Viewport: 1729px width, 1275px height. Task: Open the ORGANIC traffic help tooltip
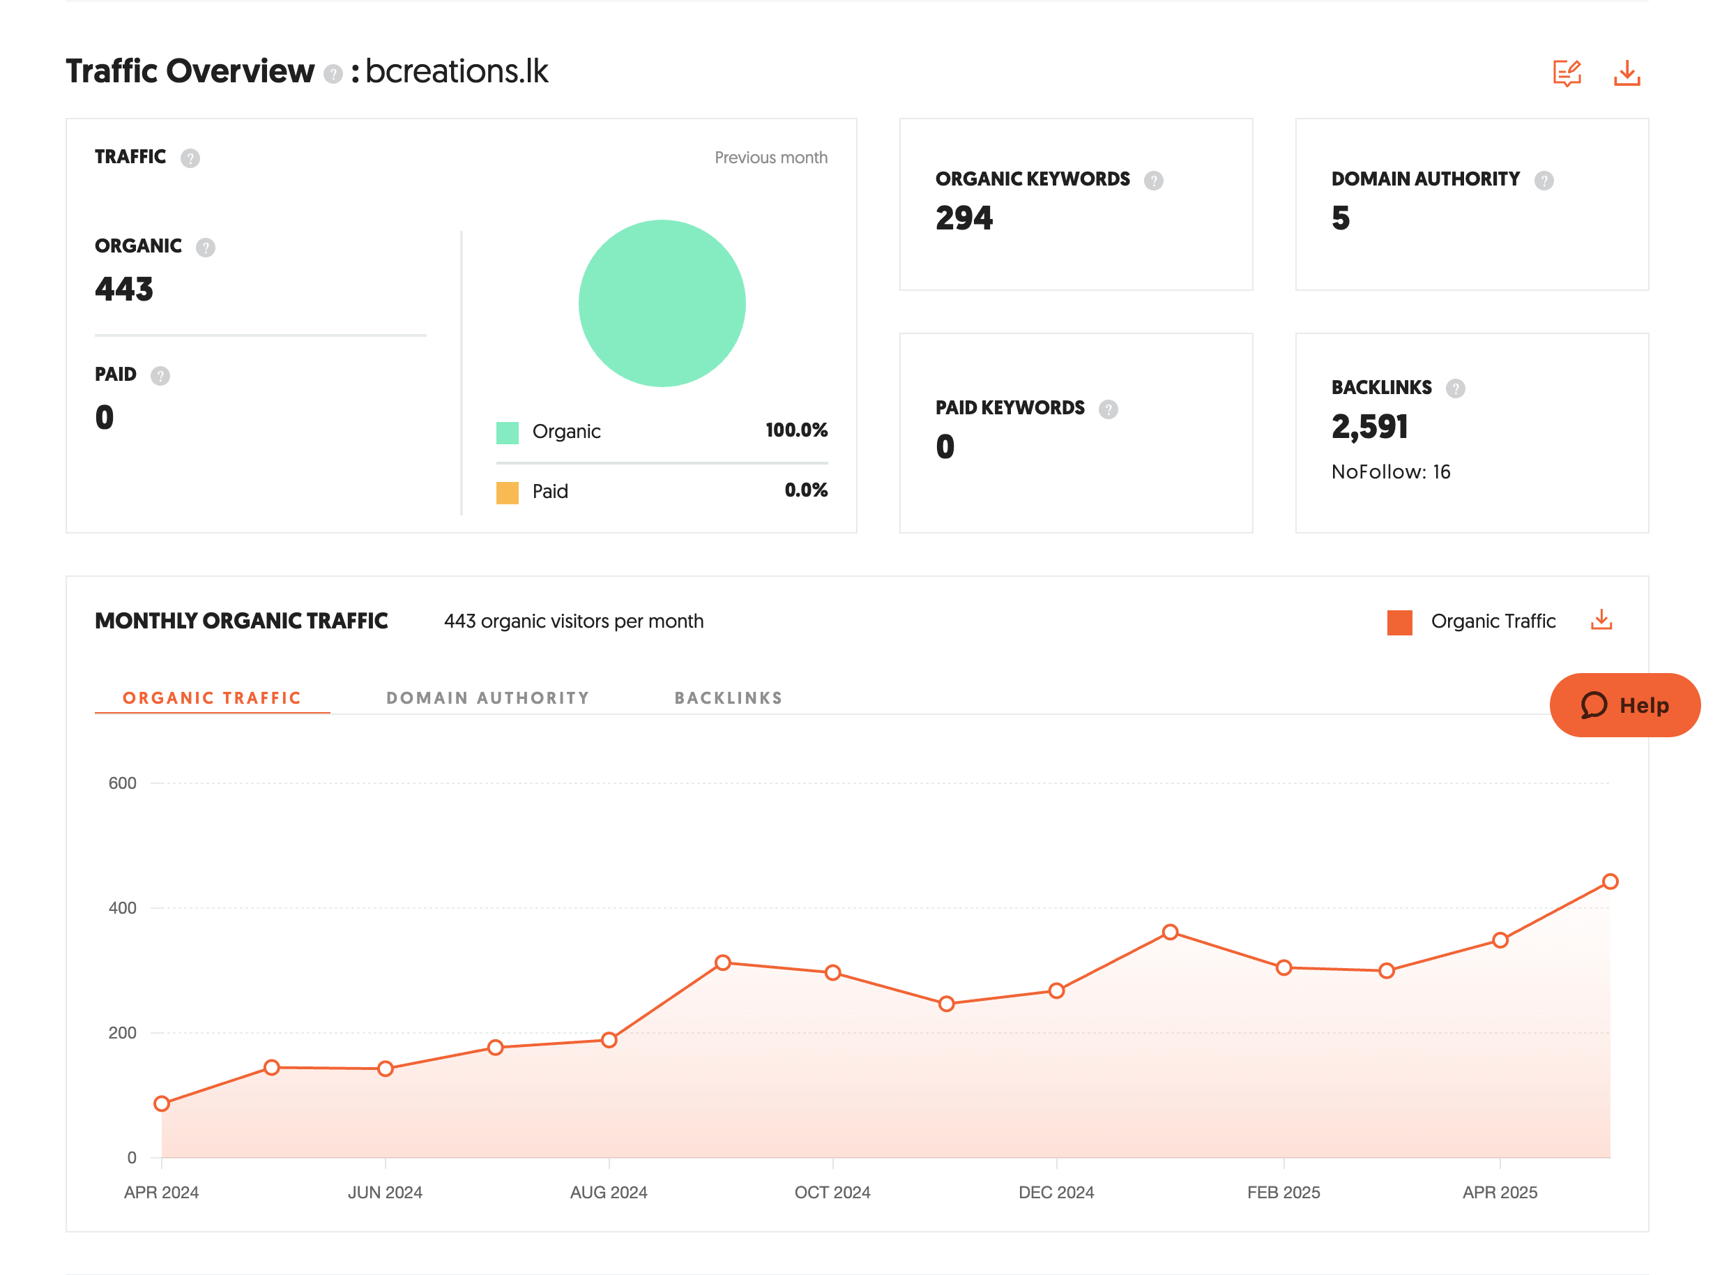[x=204, y=248]
